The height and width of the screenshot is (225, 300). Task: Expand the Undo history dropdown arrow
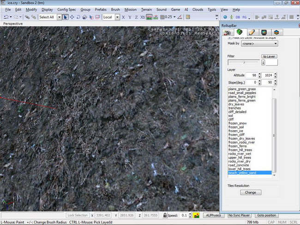point(11,17)
